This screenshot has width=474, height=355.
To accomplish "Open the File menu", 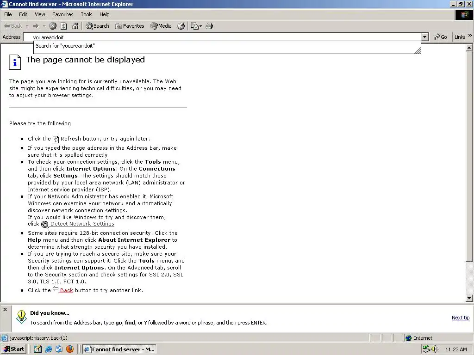I will pos(8,14).
